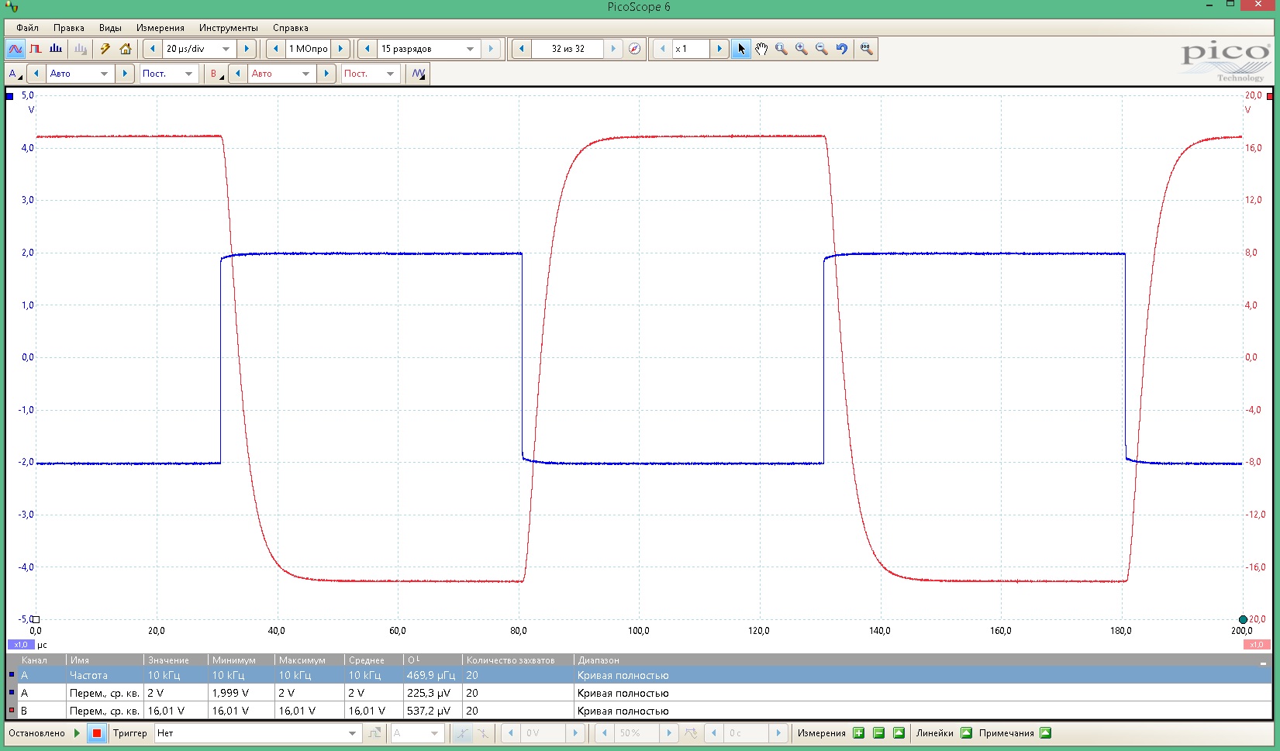1280x751 pixels.
Task: Click the Auto setup lightning icon
Action: pyautogui.click(x=105, y=49)
